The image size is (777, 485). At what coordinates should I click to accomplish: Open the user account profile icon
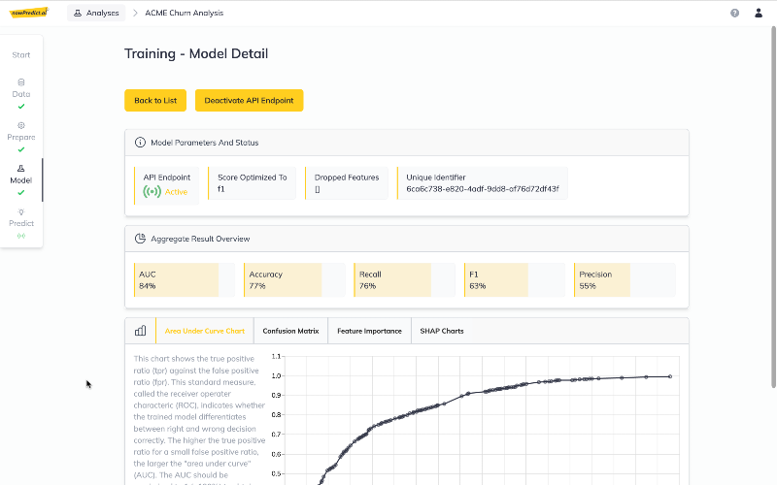tap(759, 13)
